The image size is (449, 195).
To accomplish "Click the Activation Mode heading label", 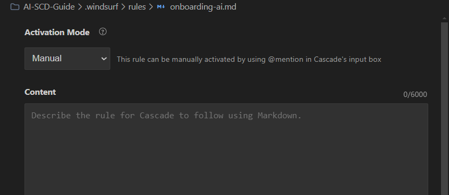I will [57, 32].
